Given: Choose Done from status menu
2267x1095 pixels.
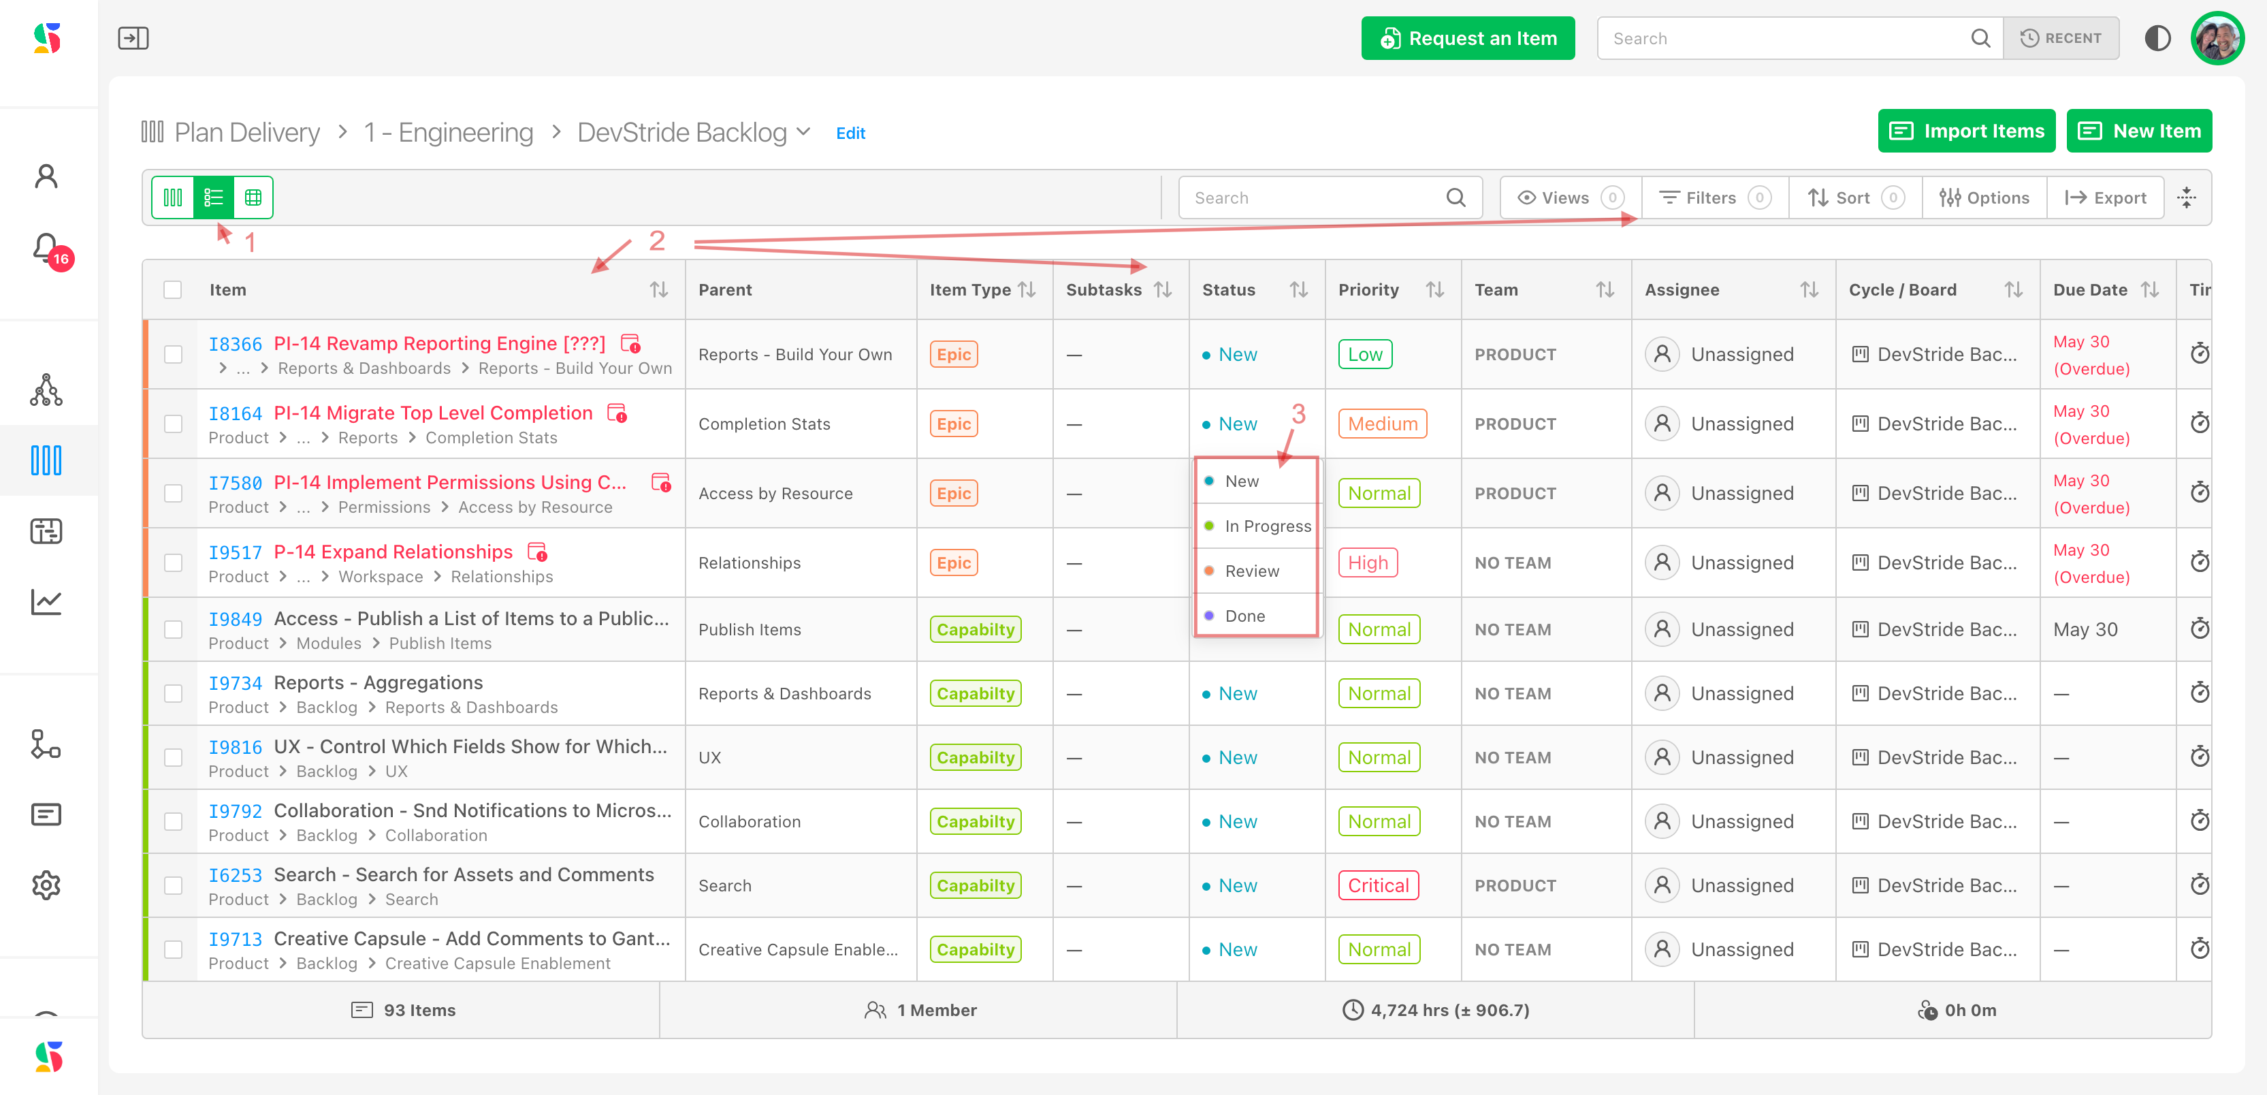Looking at the screenshot, I should 1244,616.
